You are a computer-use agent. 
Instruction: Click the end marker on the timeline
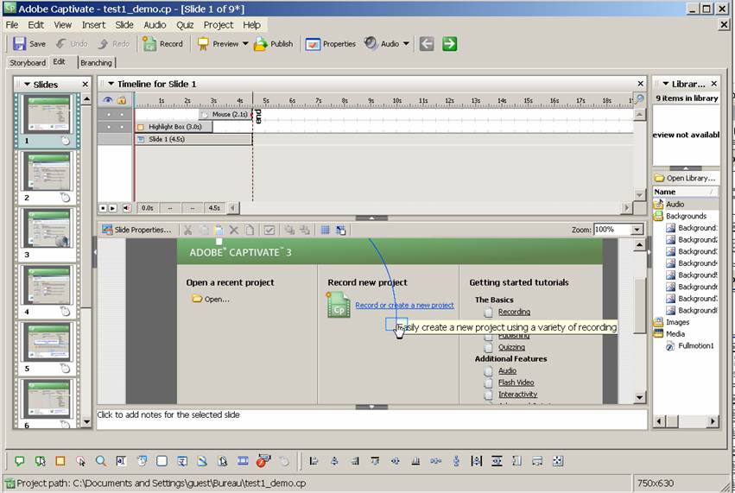point(257,117)
